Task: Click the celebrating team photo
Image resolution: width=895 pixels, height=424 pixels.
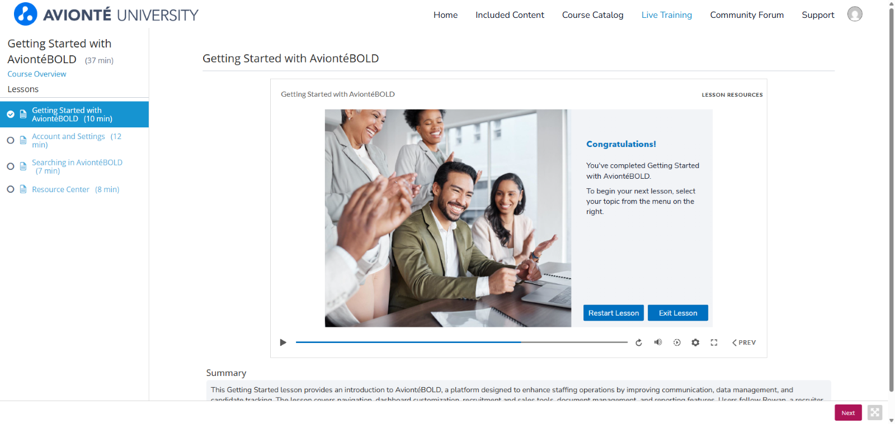Action: click(x=448, y=218)
